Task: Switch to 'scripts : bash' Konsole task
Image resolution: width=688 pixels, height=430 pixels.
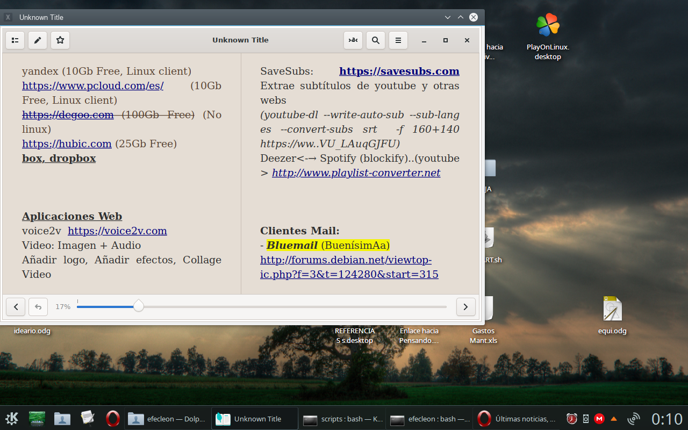Action: click(342, 419)
